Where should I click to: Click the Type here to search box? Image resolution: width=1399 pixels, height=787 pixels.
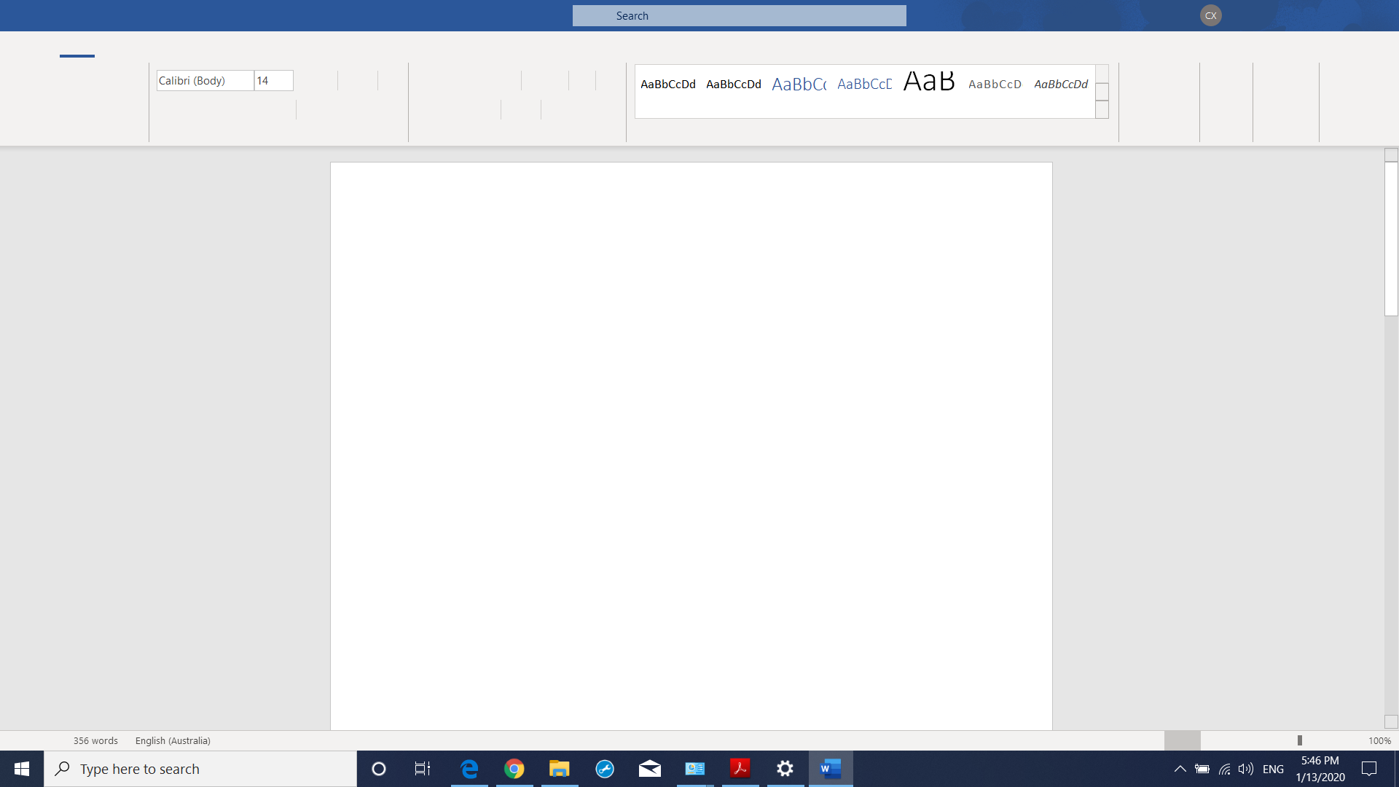[200, 769]
